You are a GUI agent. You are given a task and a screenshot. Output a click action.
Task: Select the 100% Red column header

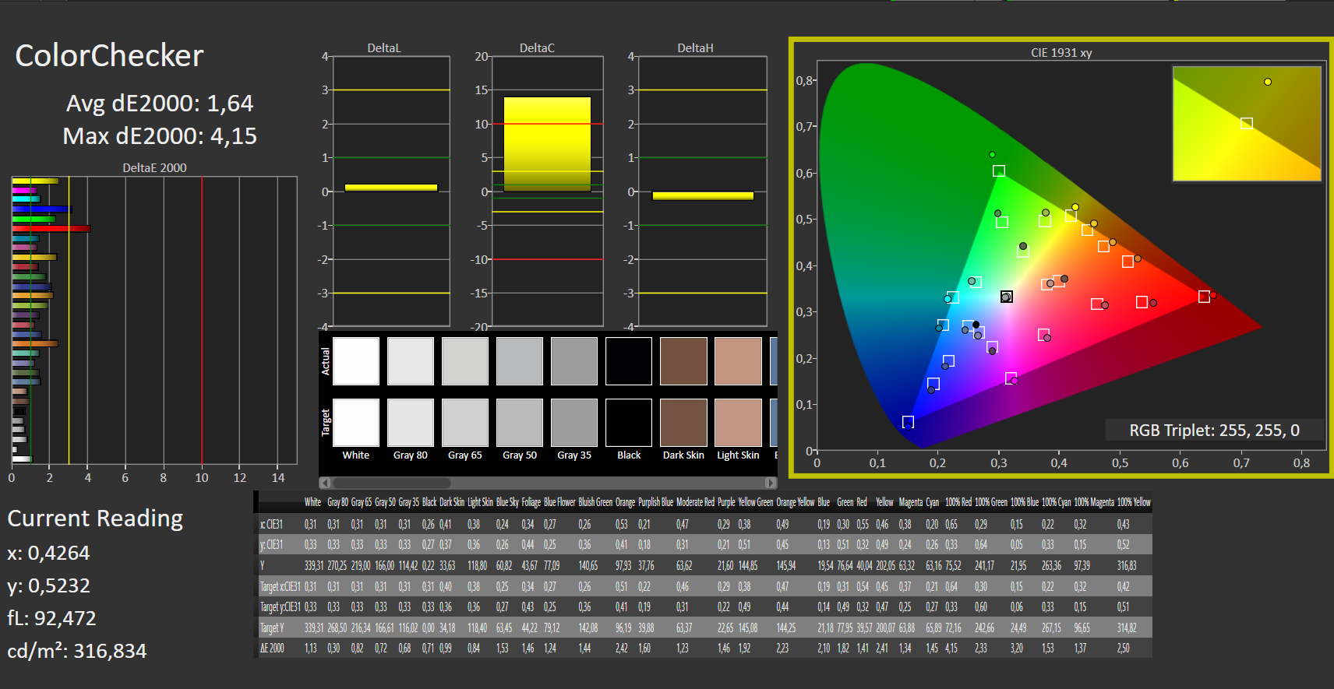coord(958,502)
